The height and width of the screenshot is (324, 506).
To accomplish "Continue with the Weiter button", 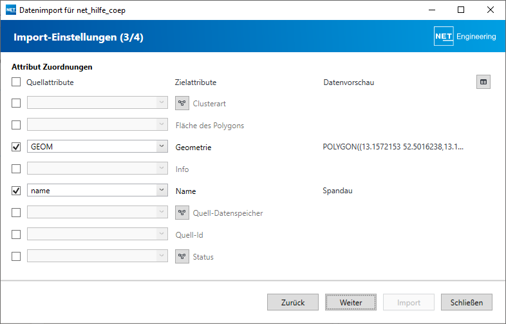I will pyautogui.click(x=351, y=302).
